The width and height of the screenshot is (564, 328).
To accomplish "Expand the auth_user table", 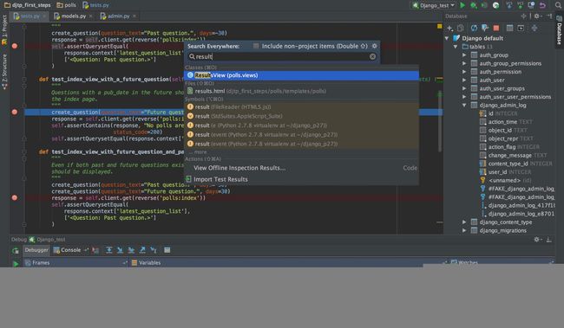I will tap(464, 80).
